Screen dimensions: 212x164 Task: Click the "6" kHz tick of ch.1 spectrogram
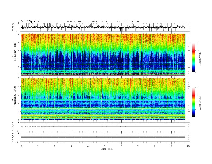[x=19, y=51]
